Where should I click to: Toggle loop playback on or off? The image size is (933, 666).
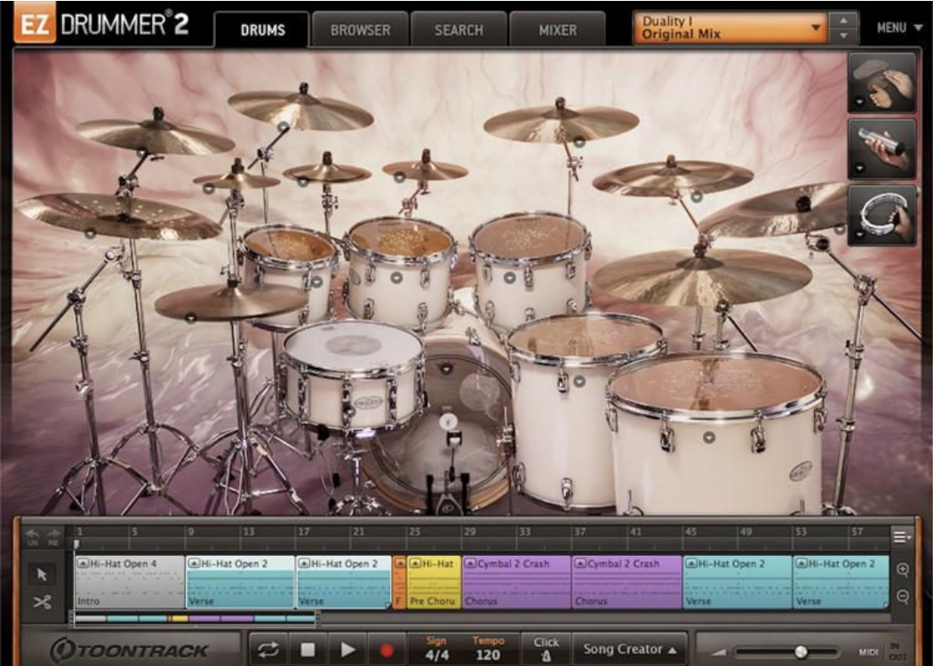(x=268, y=650)
